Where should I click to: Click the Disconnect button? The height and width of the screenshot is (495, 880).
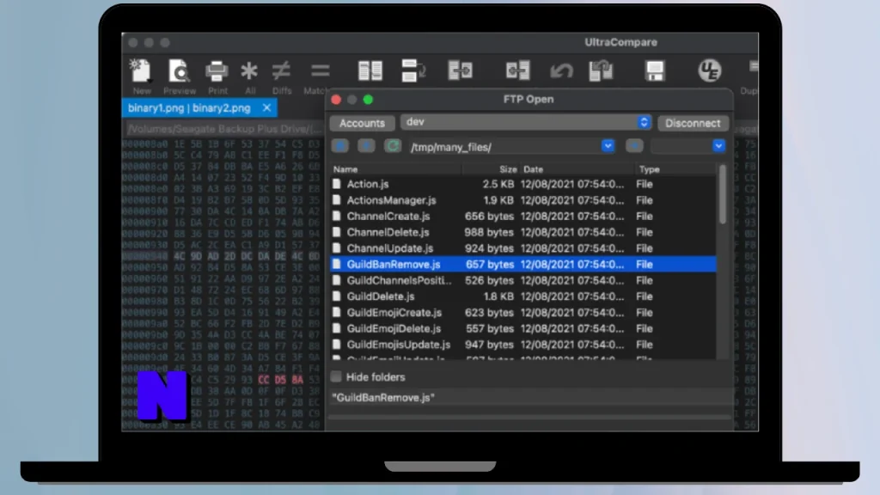(x=693, y=123)
